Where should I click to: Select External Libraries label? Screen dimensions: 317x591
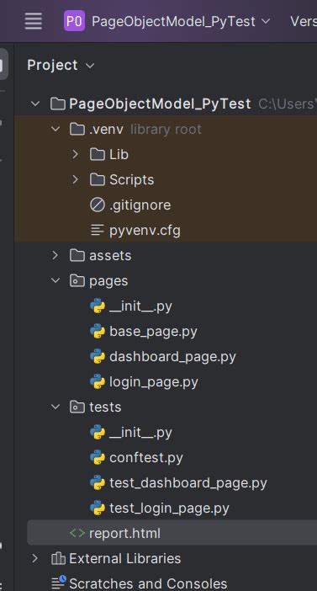tap(125, 558)
